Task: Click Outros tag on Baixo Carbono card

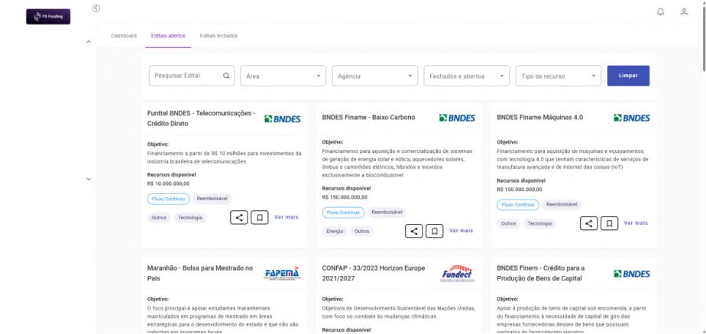Action: pos(361,232)
